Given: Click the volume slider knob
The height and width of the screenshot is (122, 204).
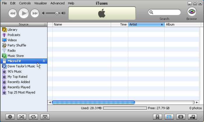Looking at the screenshot, I should (x=57, y=13).
